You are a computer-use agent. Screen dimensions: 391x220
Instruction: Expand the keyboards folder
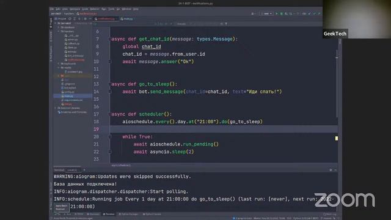tap(59, 64)
